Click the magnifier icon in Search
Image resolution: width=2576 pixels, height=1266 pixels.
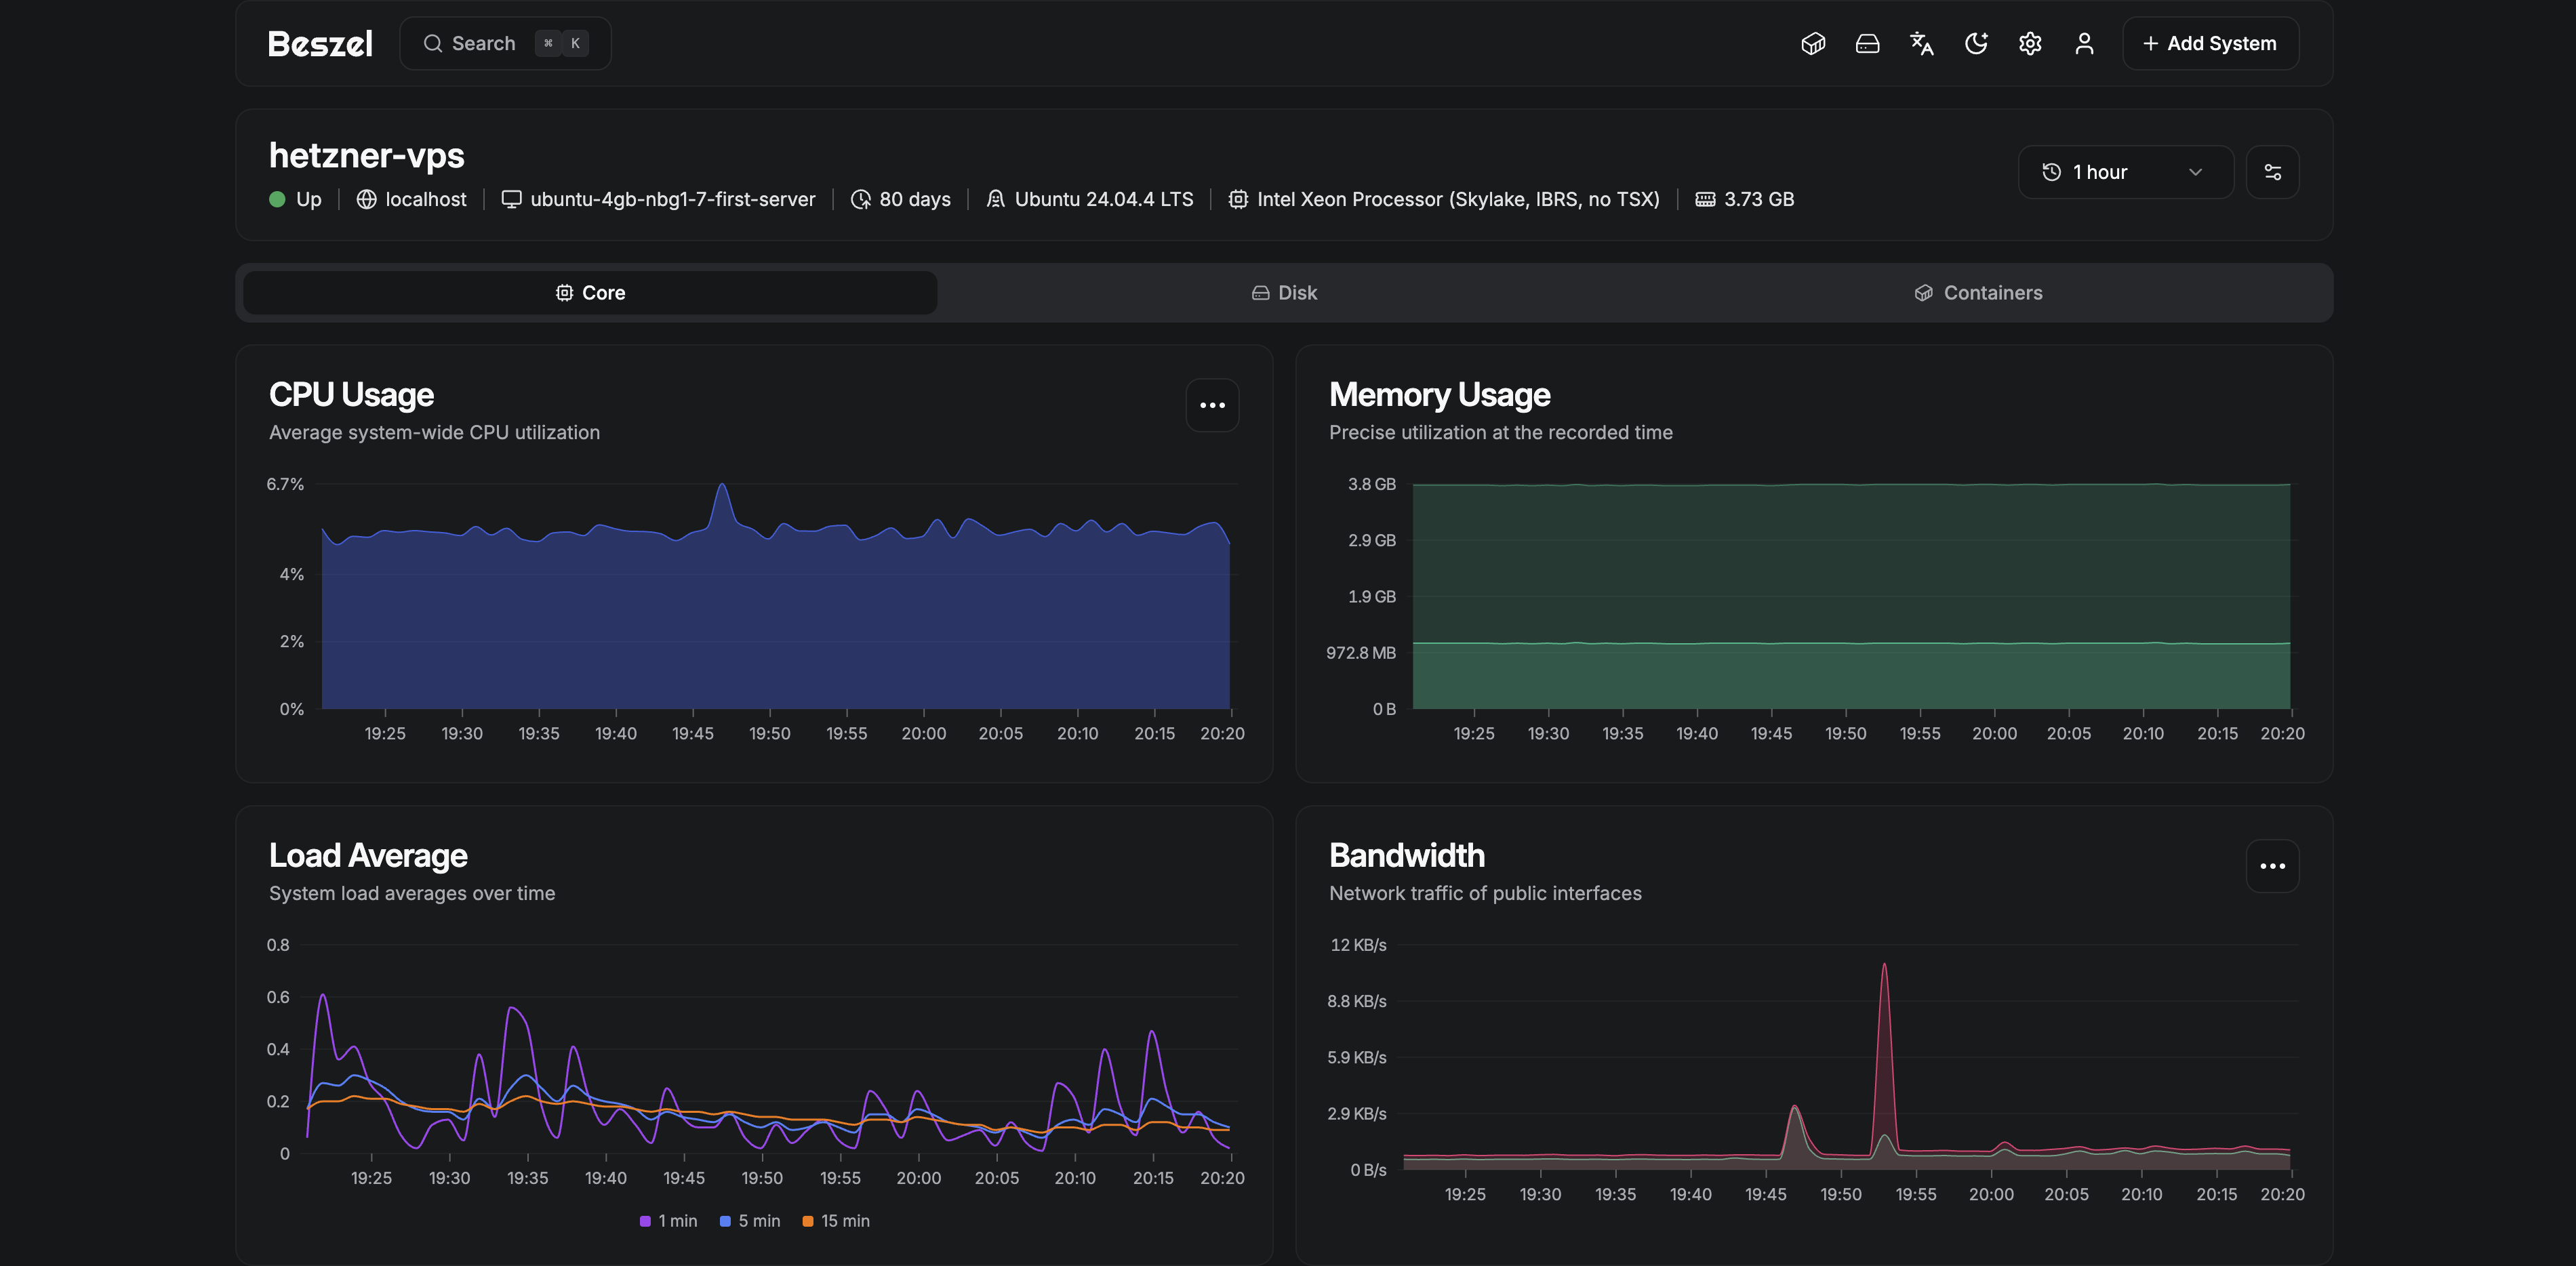click(432, 44)
